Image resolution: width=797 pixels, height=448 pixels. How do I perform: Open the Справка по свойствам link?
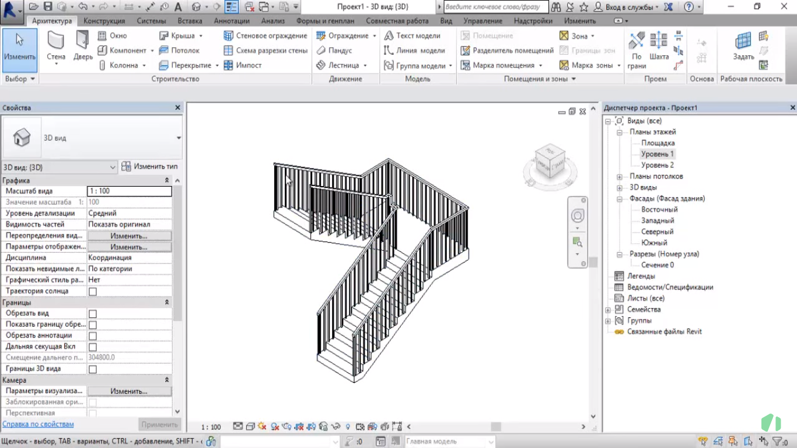(x=38, y=424)
